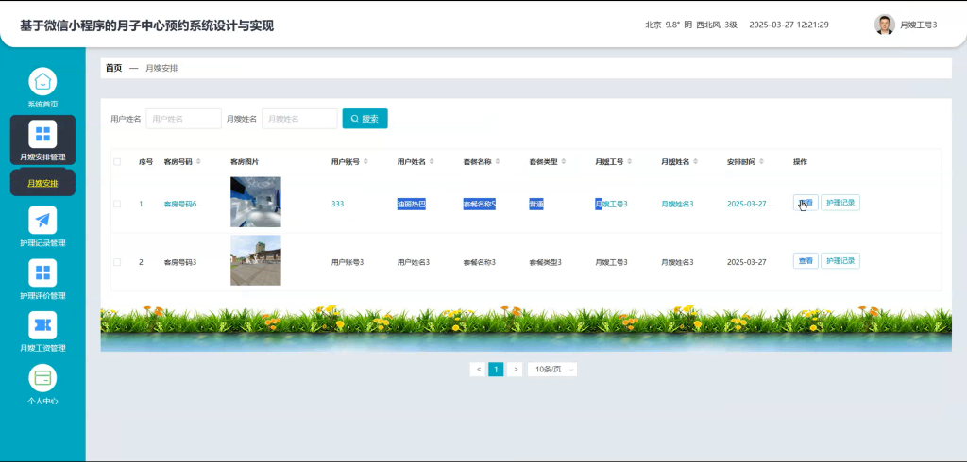Viewport: 967px width, 462px height.
Task: Open the 护理记录管理 paper plane icon
Action: [x=42, y=220]
